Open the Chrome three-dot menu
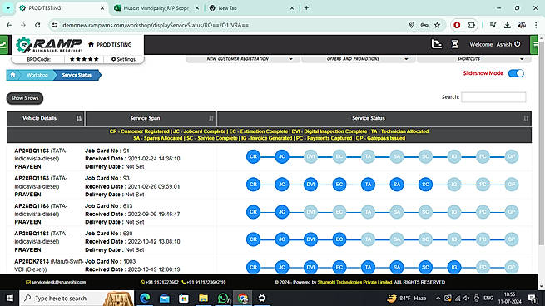The height and width of the screenshot is (306, 545). (536, 25)
